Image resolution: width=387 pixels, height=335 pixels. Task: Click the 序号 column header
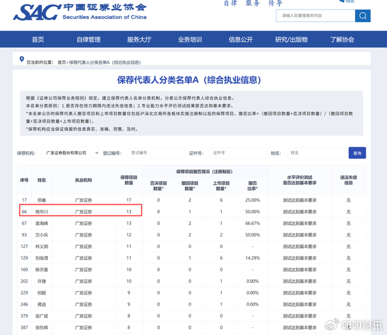click(24, 180)
